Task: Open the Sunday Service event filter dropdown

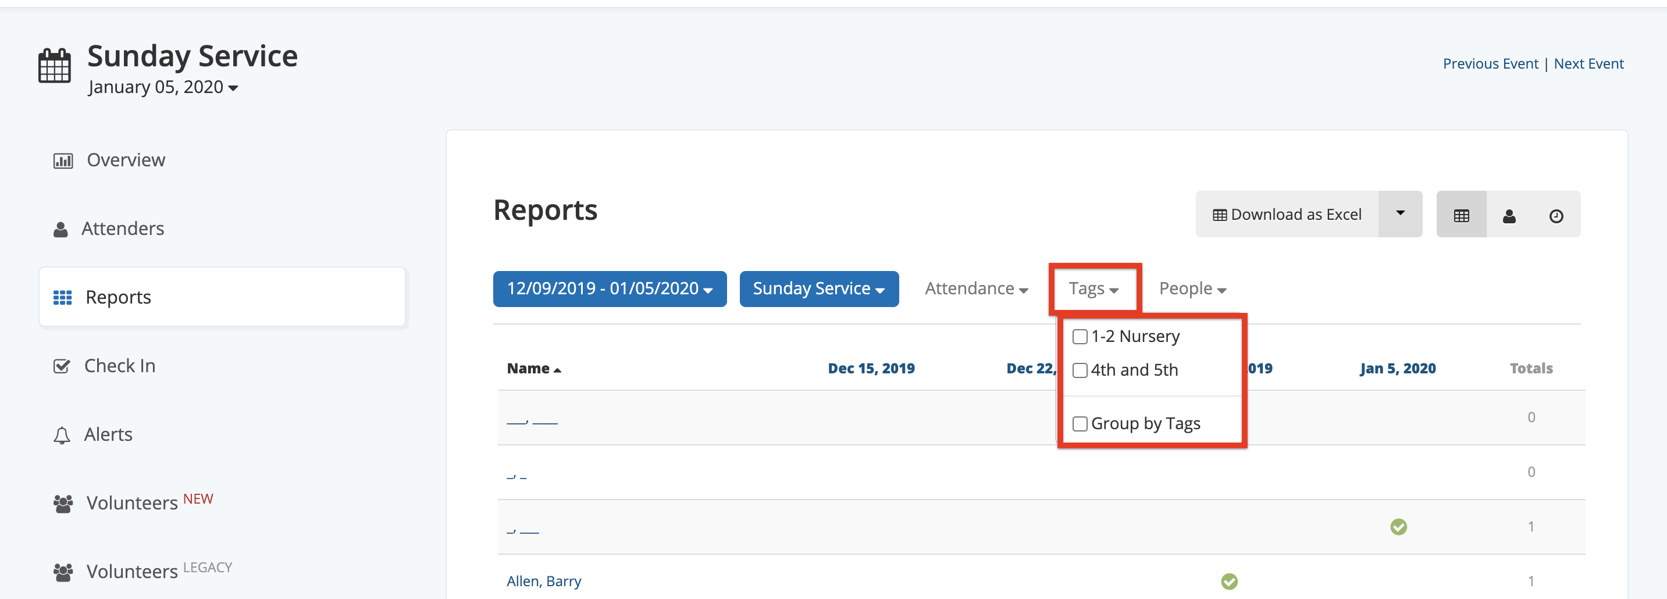Action: pos(818,288)
